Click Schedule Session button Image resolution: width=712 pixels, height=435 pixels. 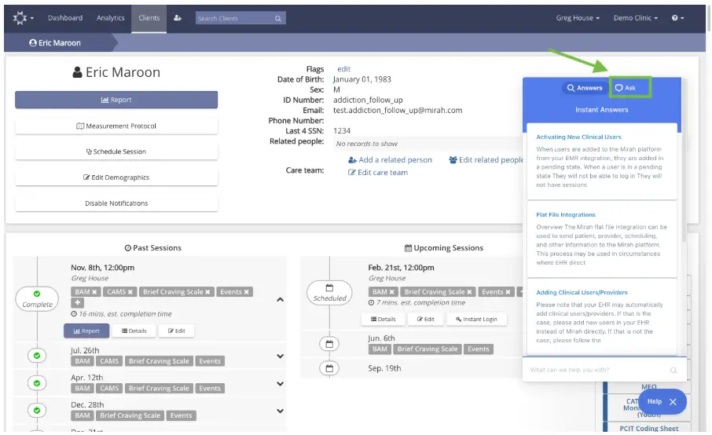point(116,152)
